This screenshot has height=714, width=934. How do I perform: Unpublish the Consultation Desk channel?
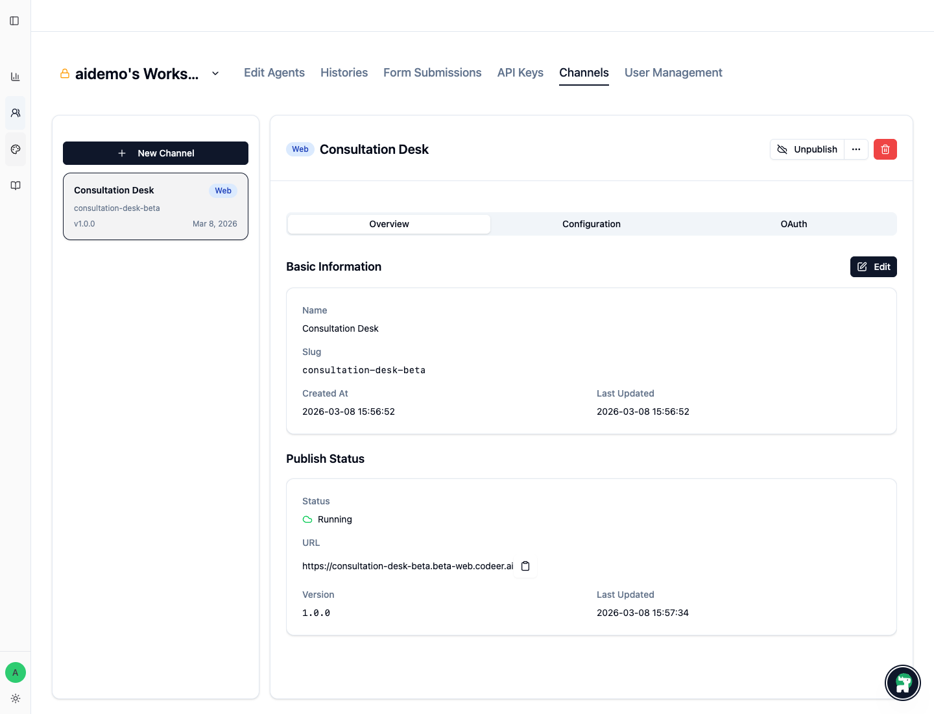tap(807, 149)
